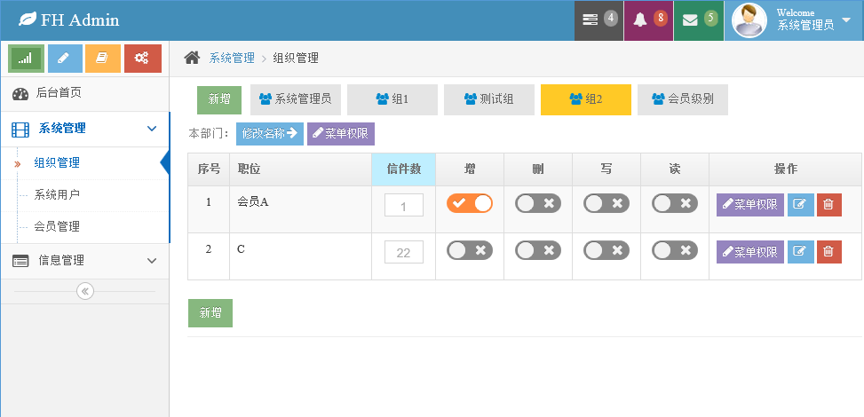The image size is (864, 417).
Task: Open the Welcome 系统管理员 user dropdown
Action: tap(794, 20)
